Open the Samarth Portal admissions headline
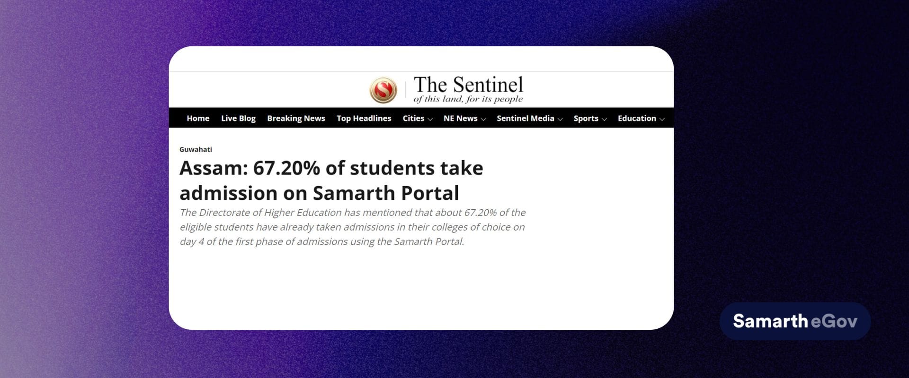 click(x=331, y=180)
